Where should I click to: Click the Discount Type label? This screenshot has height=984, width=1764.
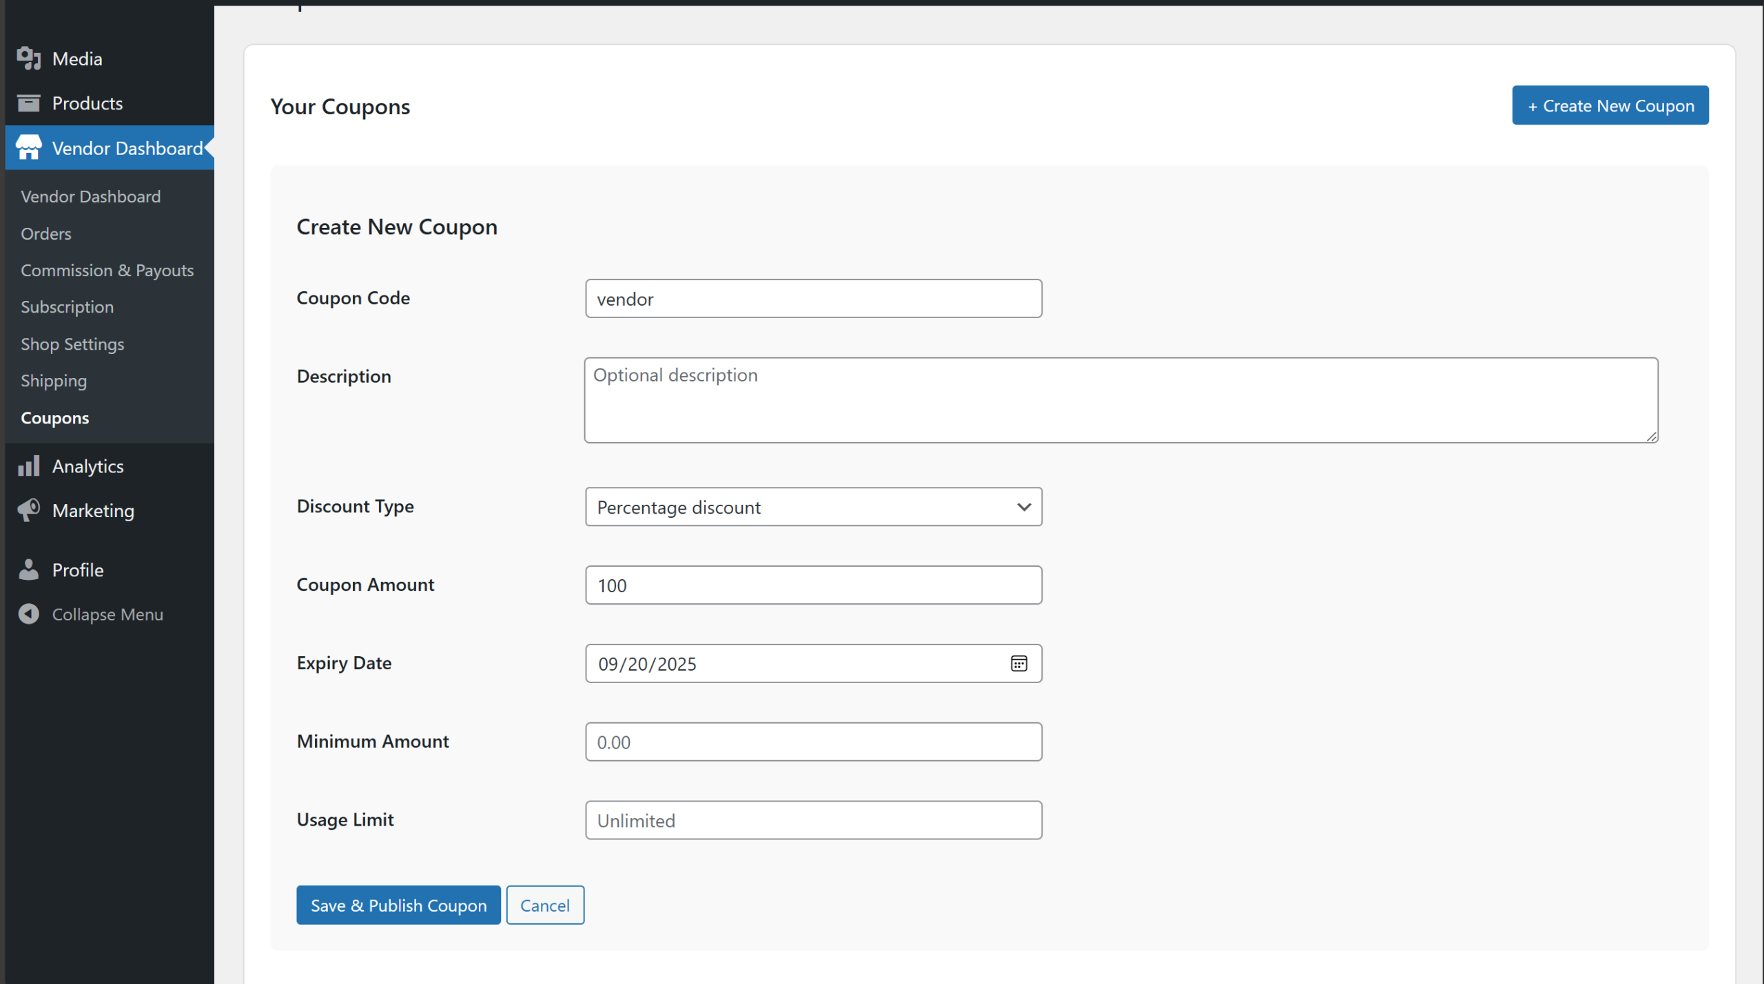coord(356,506)
